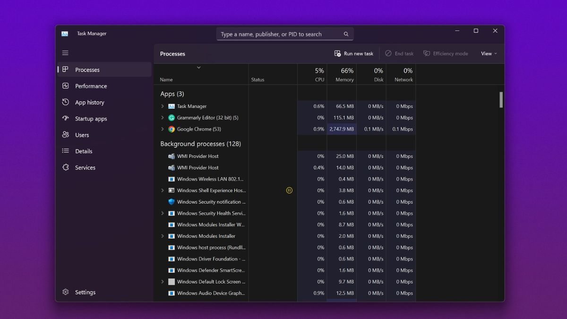Open Task Manager Settings
567x319 pixels.
(85, 292)
